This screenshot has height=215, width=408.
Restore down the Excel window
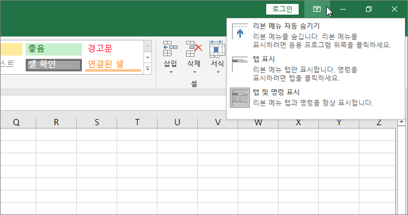368,9
